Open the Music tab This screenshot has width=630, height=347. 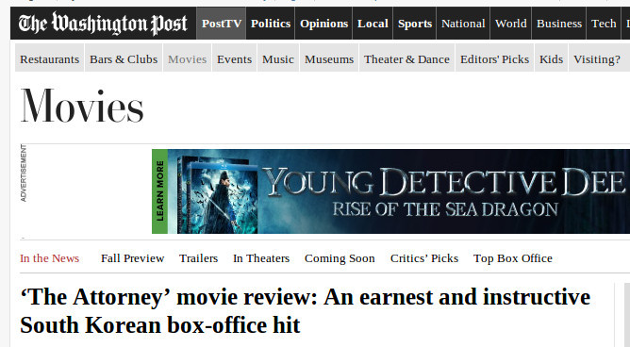click(278, 59)
